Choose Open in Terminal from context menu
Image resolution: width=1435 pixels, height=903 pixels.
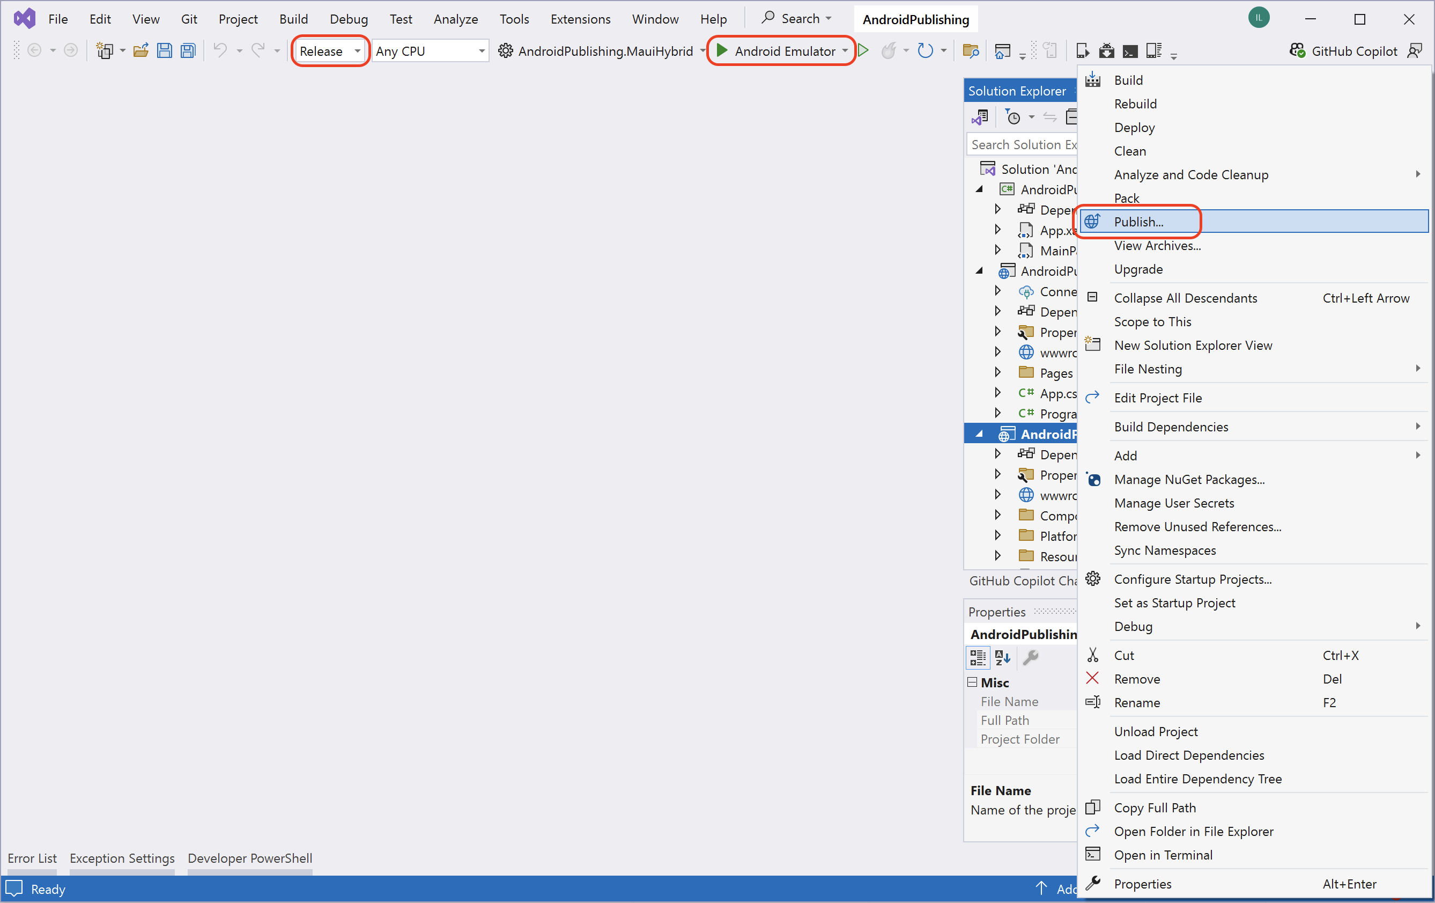pos(1254,855)
